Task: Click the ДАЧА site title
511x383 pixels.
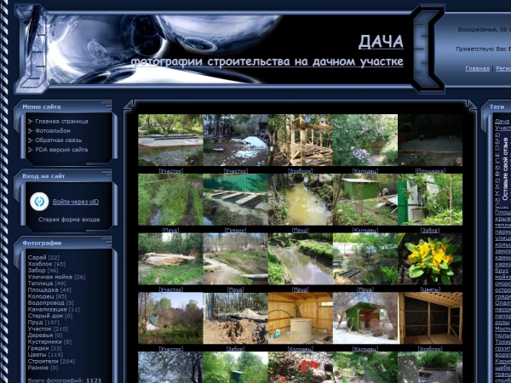Action: tap(381, 42)
